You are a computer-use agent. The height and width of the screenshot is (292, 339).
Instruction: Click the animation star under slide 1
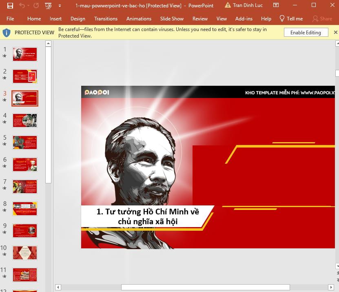tap(4, 56)
